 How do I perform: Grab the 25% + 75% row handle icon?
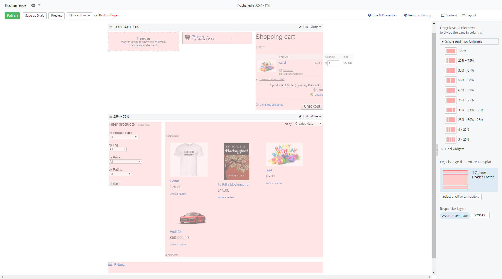(111, 117)
